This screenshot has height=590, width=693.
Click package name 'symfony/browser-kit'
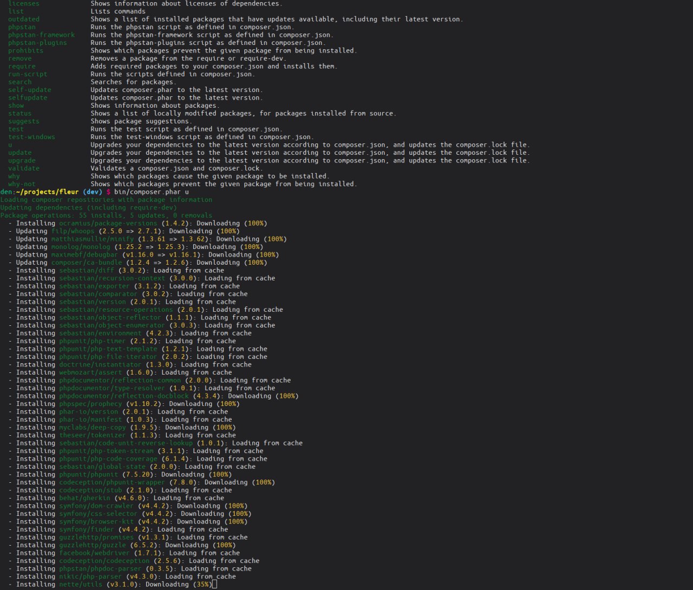click(96, 522)
